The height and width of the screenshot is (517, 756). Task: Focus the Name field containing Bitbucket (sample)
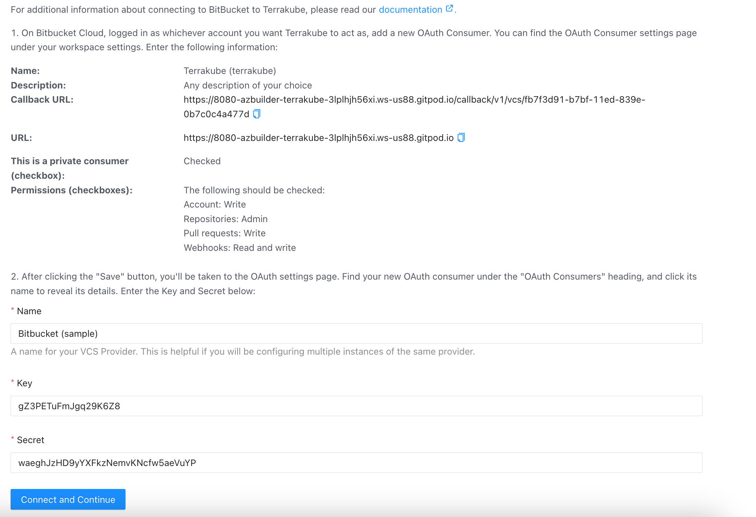tap(356, 334)
